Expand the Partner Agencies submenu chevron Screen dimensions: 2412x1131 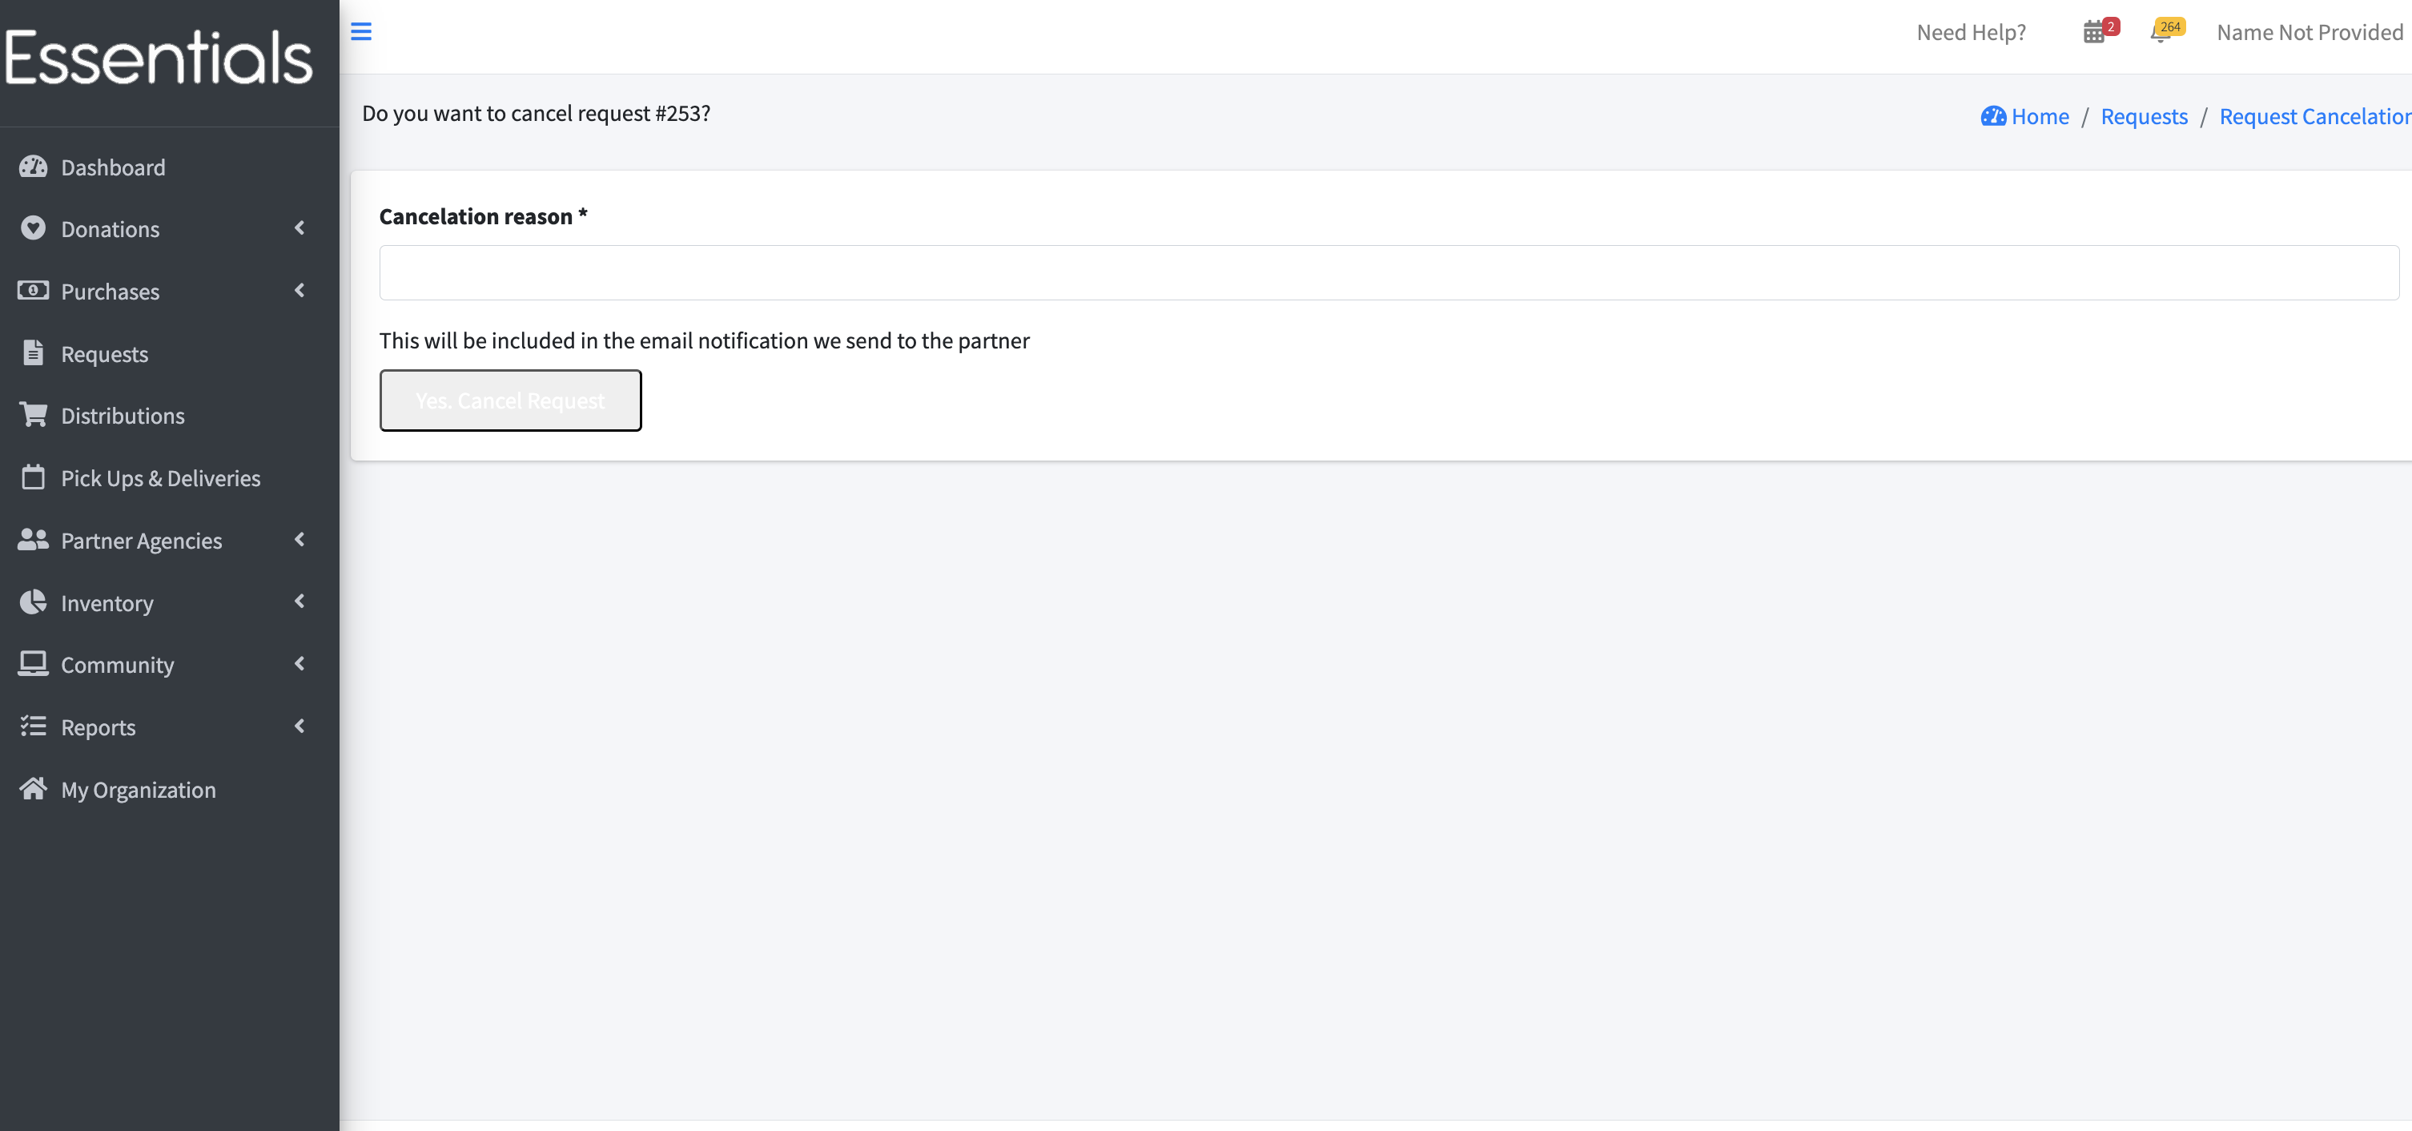(299, 539)
